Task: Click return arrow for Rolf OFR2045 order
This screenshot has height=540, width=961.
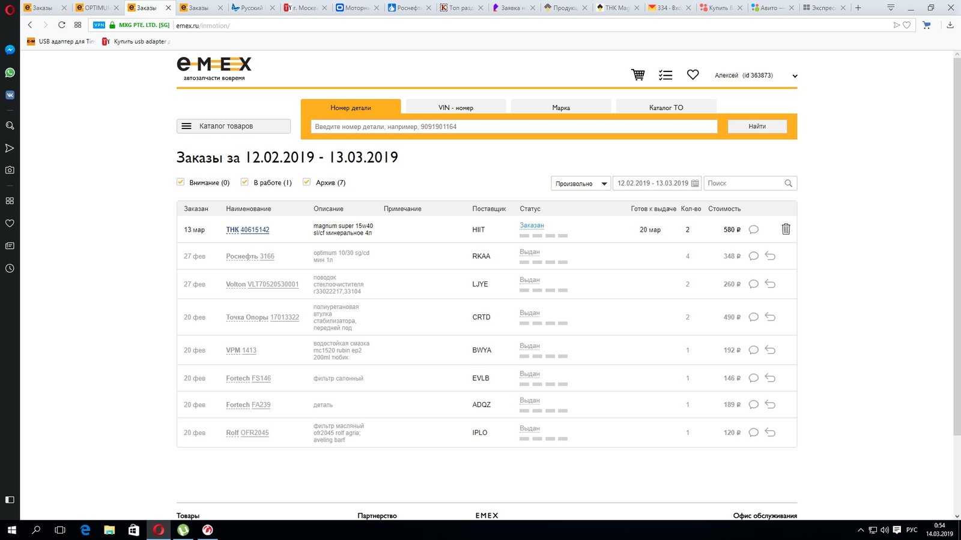Action: 771,433
